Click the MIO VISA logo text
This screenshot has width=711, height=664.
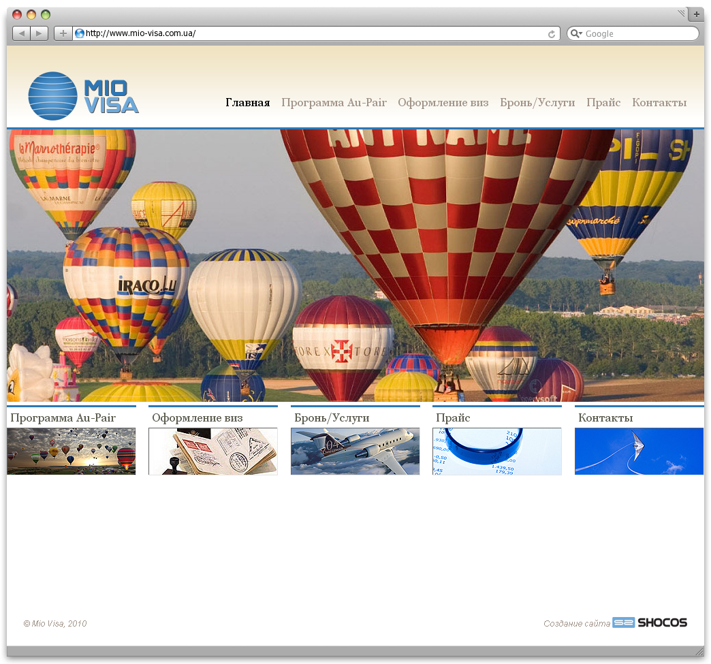(111, 96)
